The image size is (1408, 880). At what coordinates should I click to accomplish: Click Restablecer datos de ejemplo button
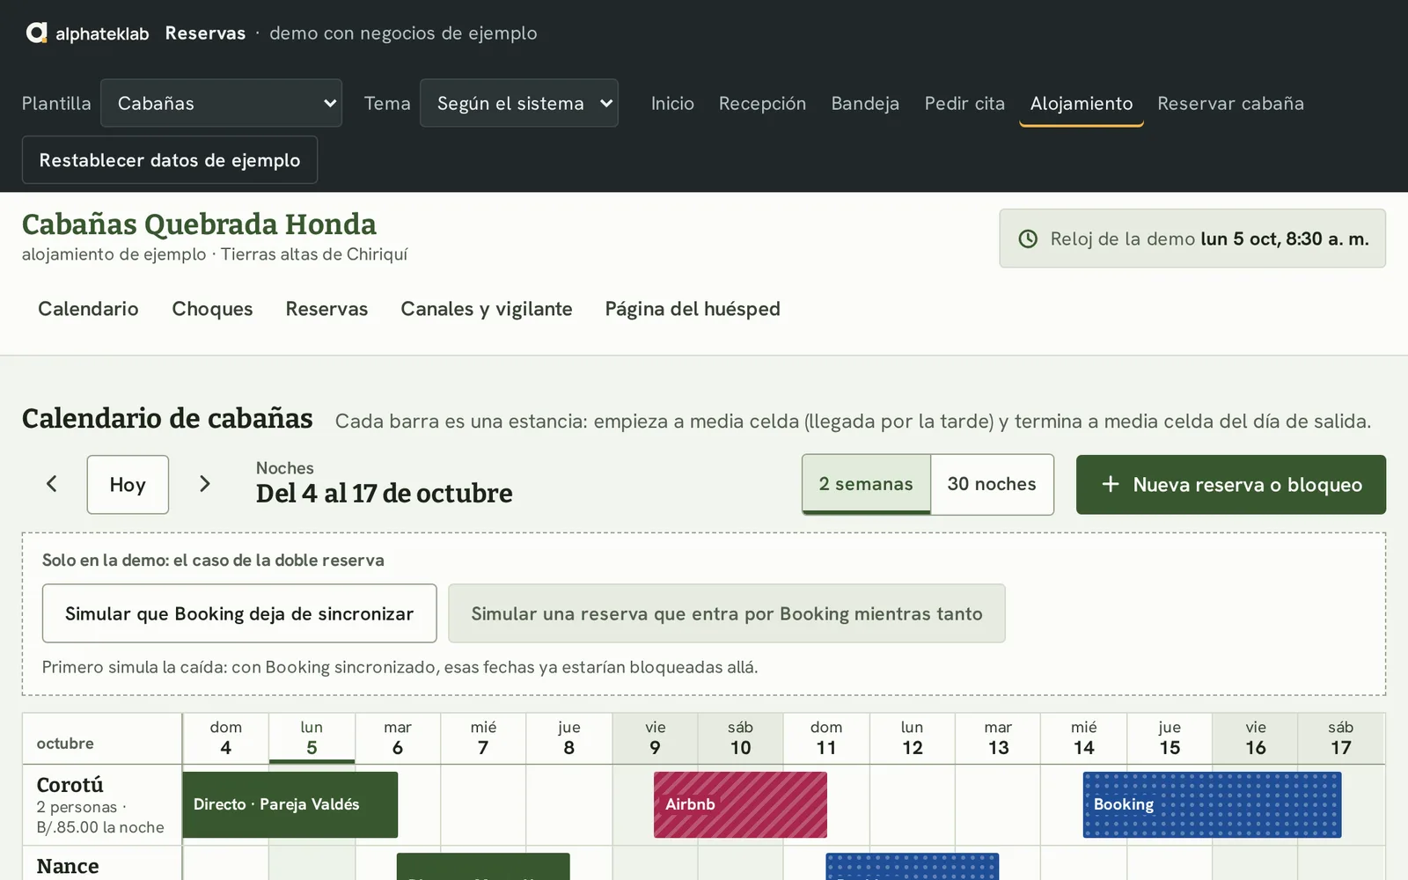tap(170, 160)
